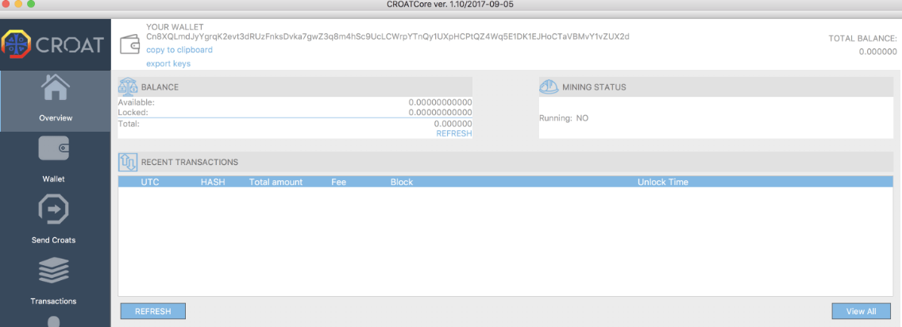Image resolution: width=902 pixels, height=327 pixels.
Task: Sort by the Block column header
Action: [x=402, y=183]
